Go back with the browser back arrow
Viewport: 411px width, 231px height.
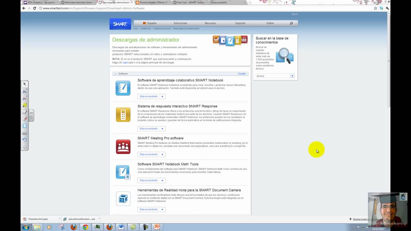(24, 8)
